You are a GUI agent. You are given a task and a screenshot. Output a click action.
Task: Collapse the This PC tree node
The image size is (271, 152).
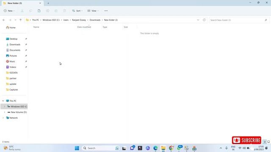pos(3,101)
